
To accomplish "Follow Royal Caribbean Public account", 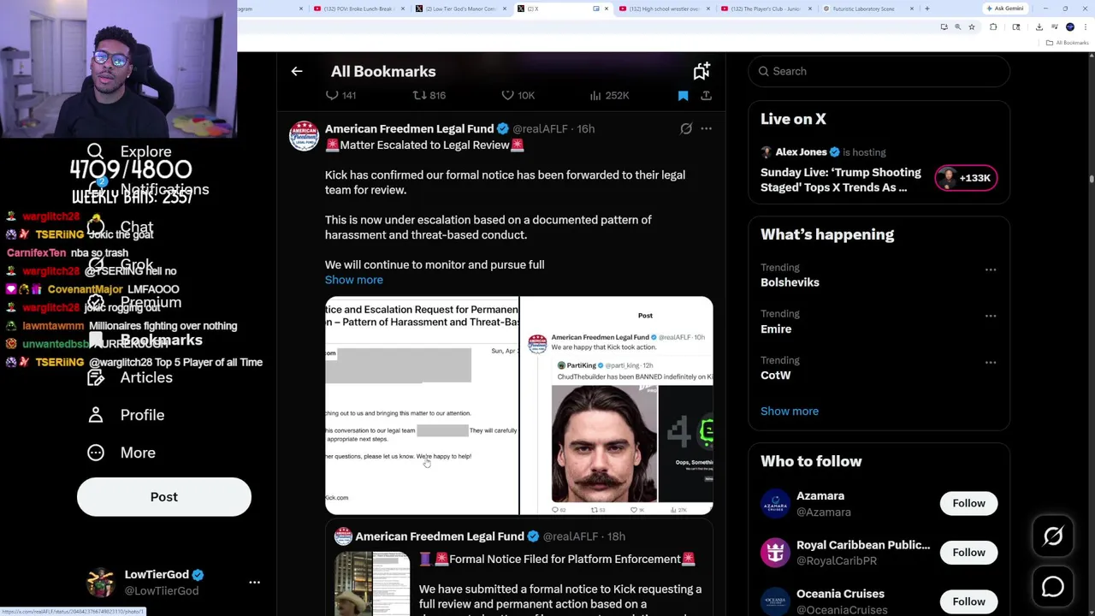I will [x=968, y=552].
